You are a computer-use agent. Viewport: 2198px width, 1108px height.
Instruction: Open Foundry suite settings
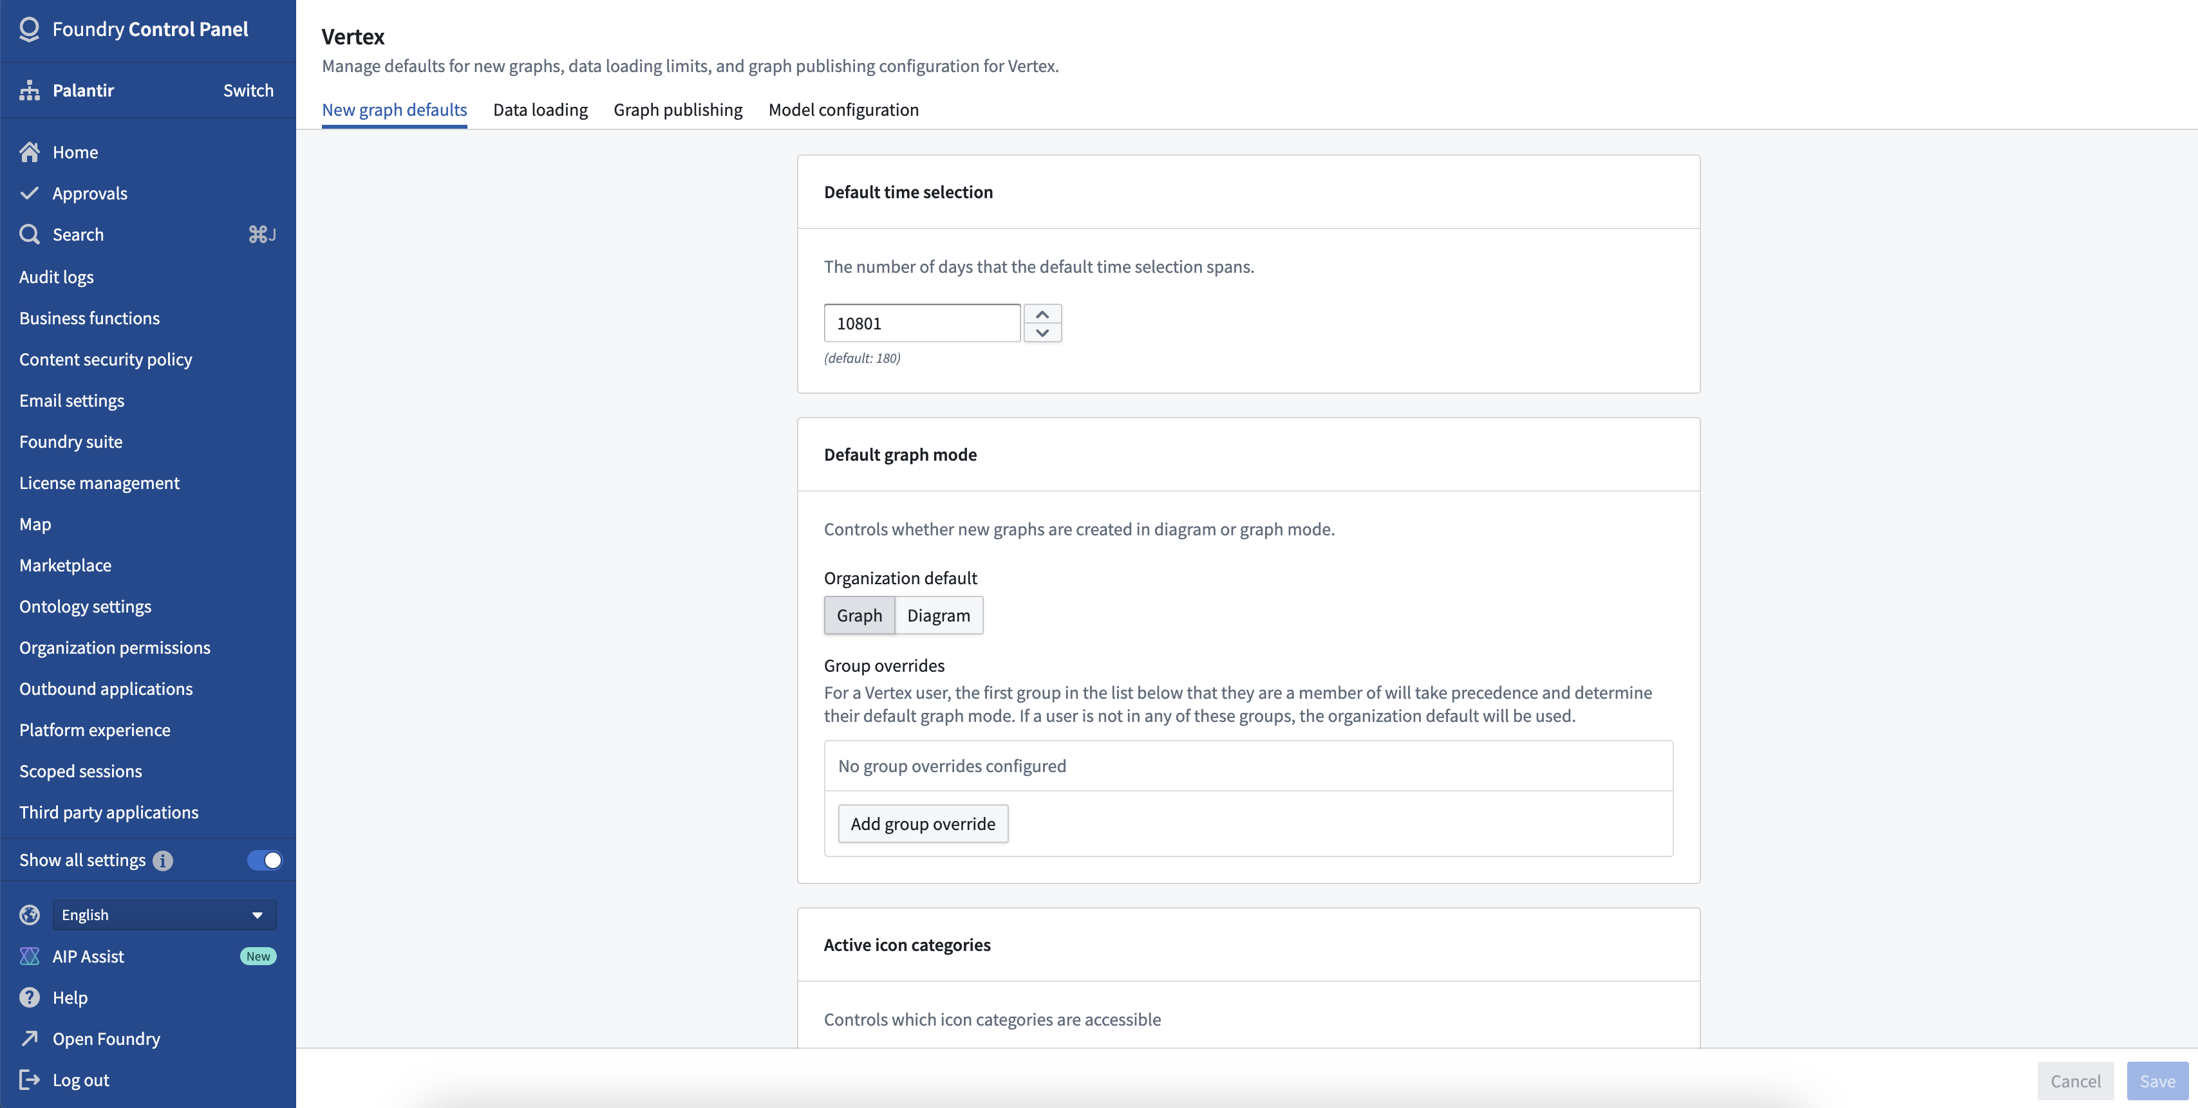point(71,441)
